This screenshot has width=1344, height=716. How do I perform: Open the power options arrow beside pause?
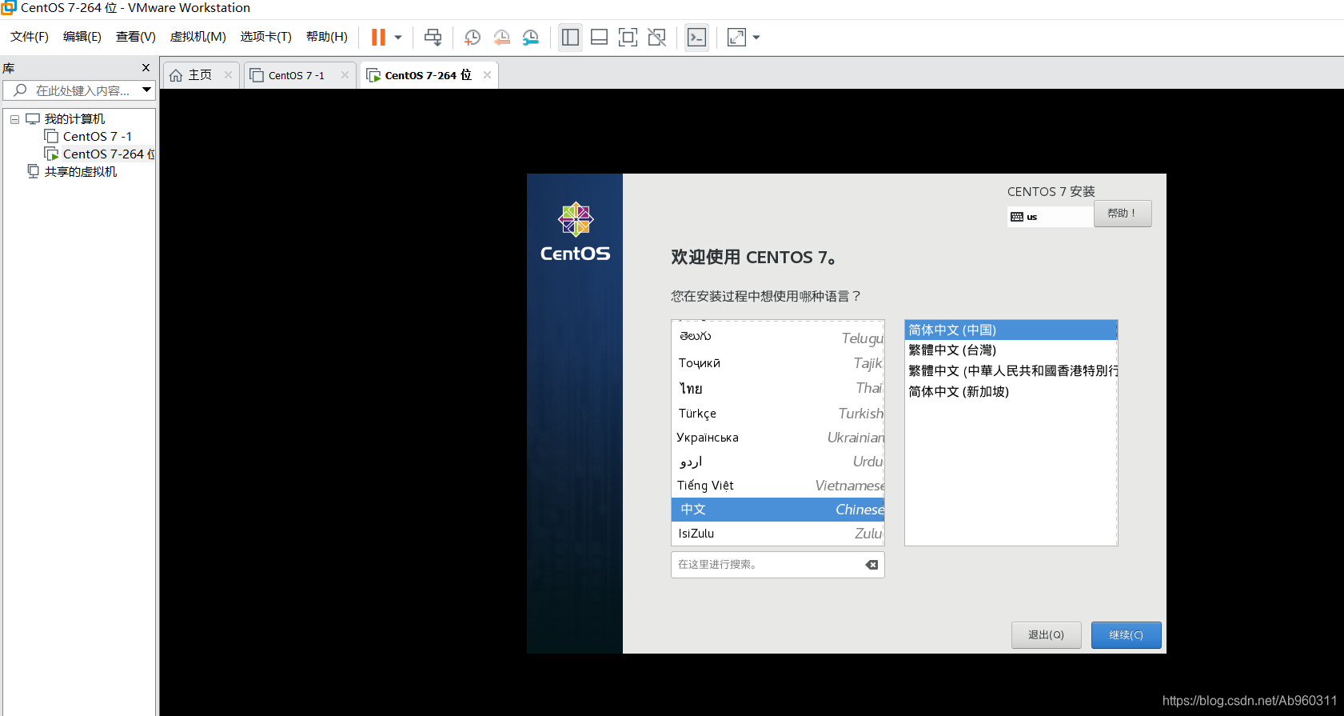point(398,38)
